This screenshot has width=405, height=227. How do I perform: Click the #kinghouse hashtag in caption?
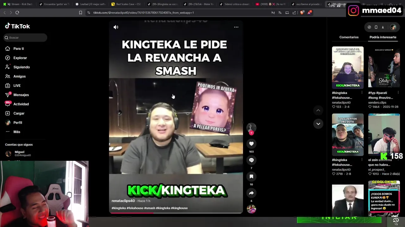pyautogui.click(x=179, y=208)
